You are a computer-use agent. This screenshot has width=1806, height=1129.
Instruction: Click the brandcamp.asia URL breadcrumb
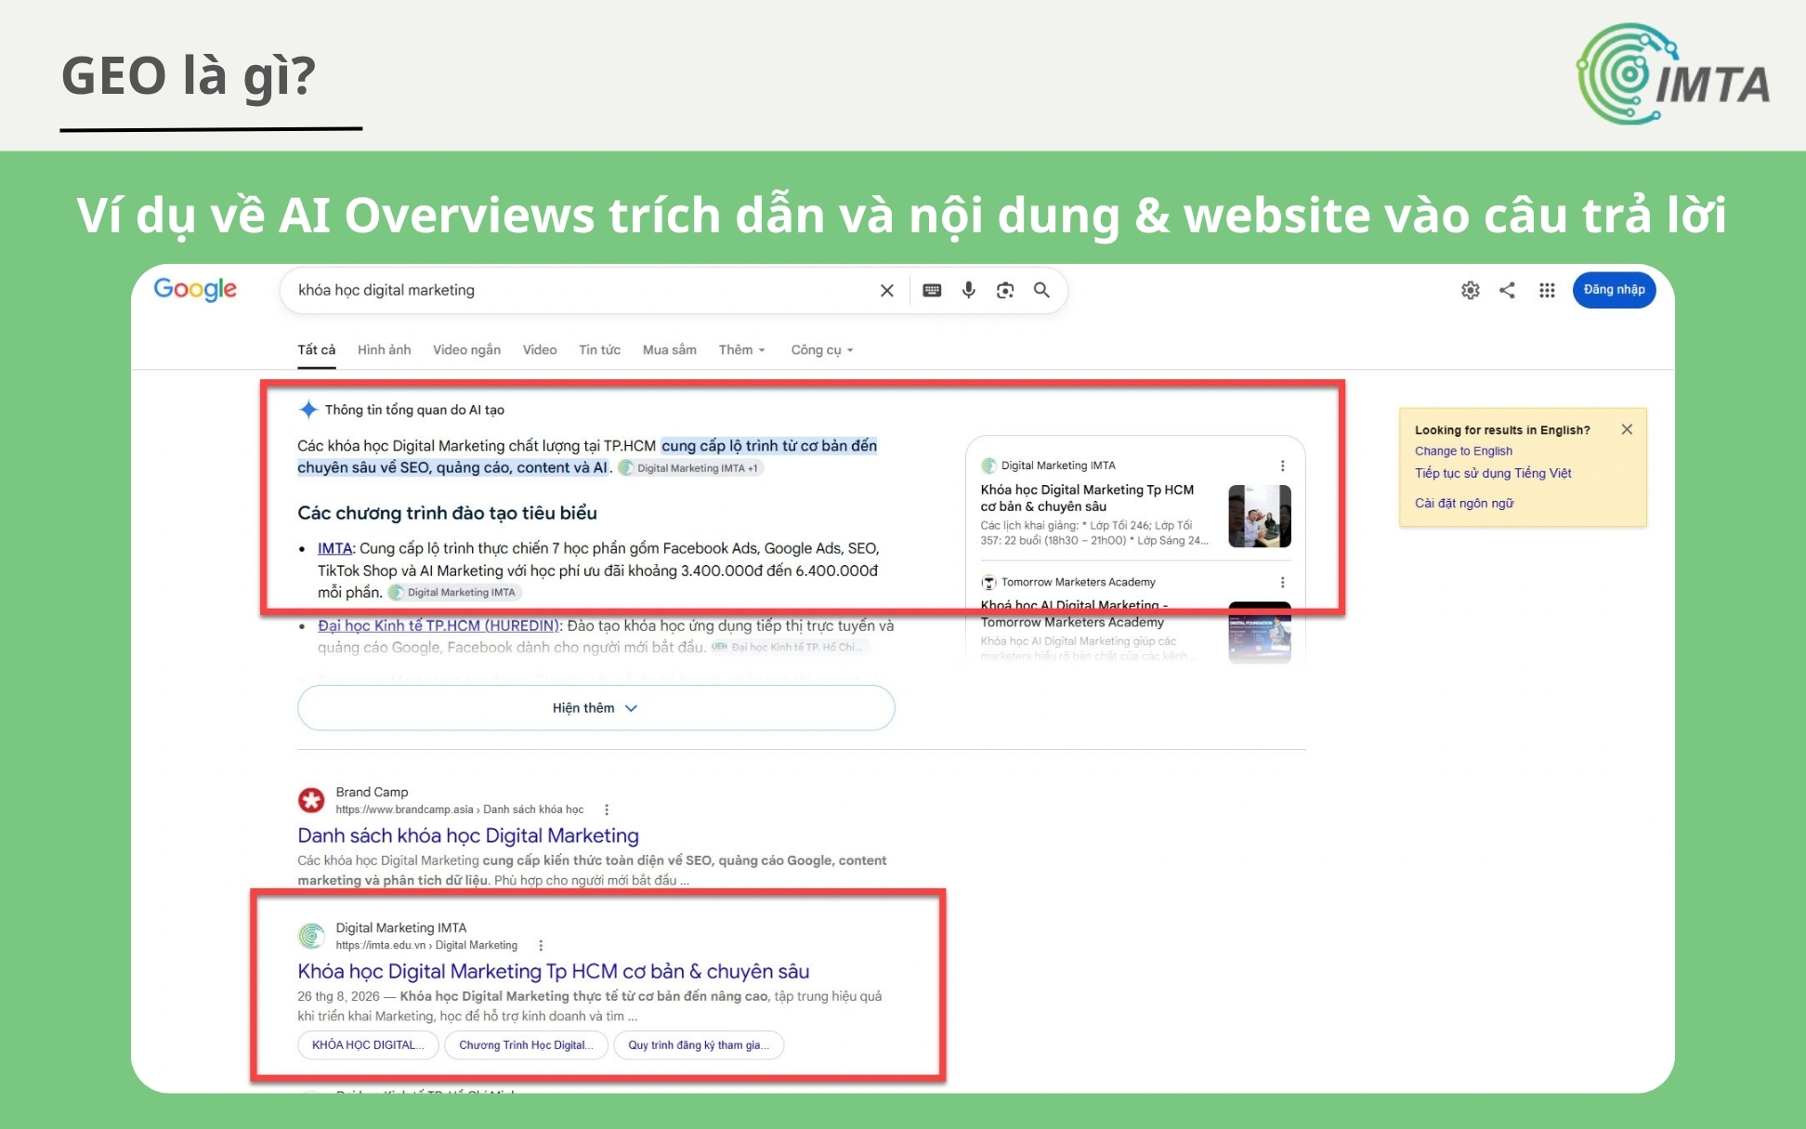(x=459, y=809)
